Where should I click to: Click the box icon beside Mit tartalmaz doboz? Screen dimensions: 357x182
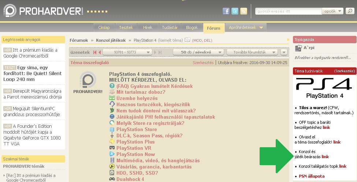[112, 92]
